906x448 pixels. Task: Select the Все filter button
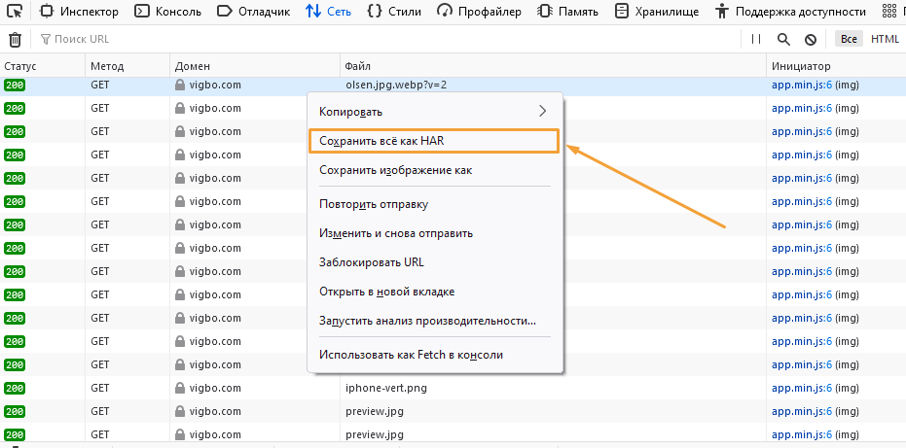click(849, 39)
